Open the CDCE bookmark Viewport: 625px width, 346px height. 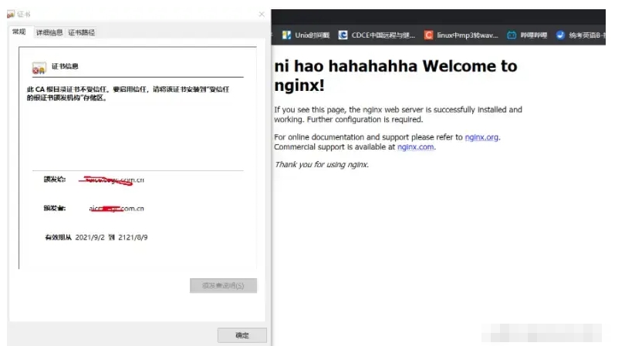click(x=377, y=35)
